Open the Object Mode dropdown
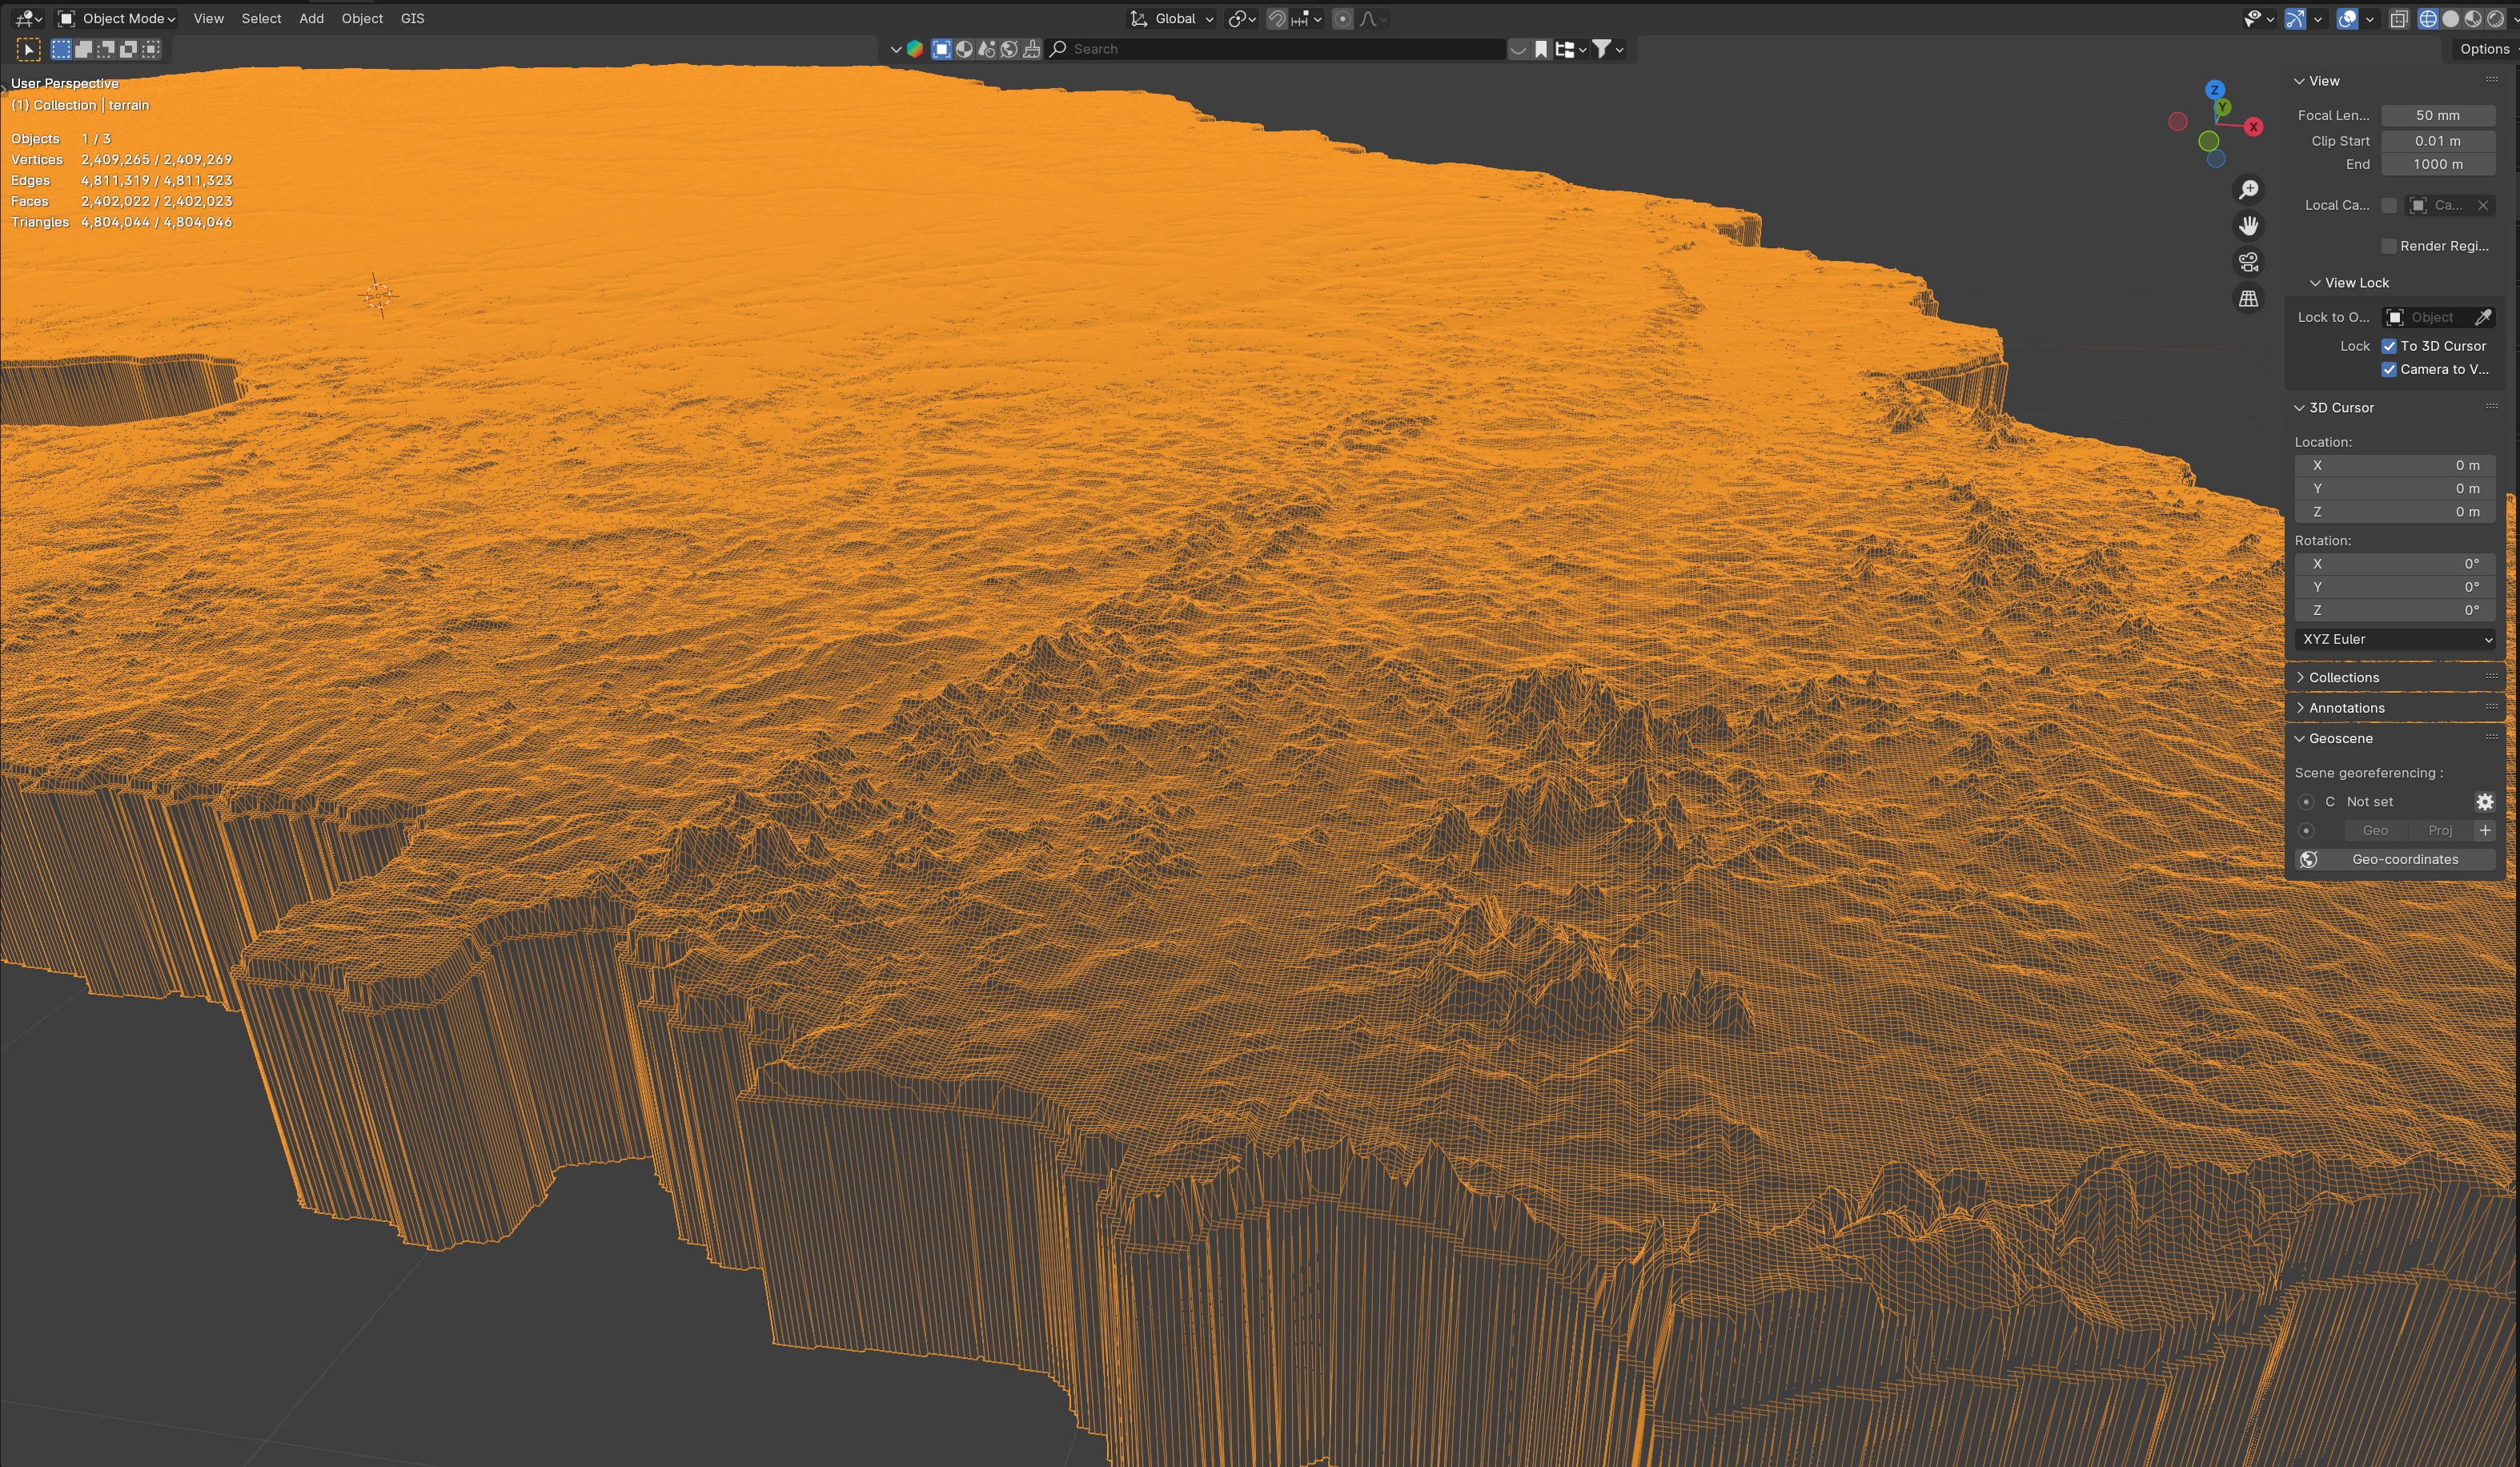This screenshot has height=1467, width=2520. (117, 19)
